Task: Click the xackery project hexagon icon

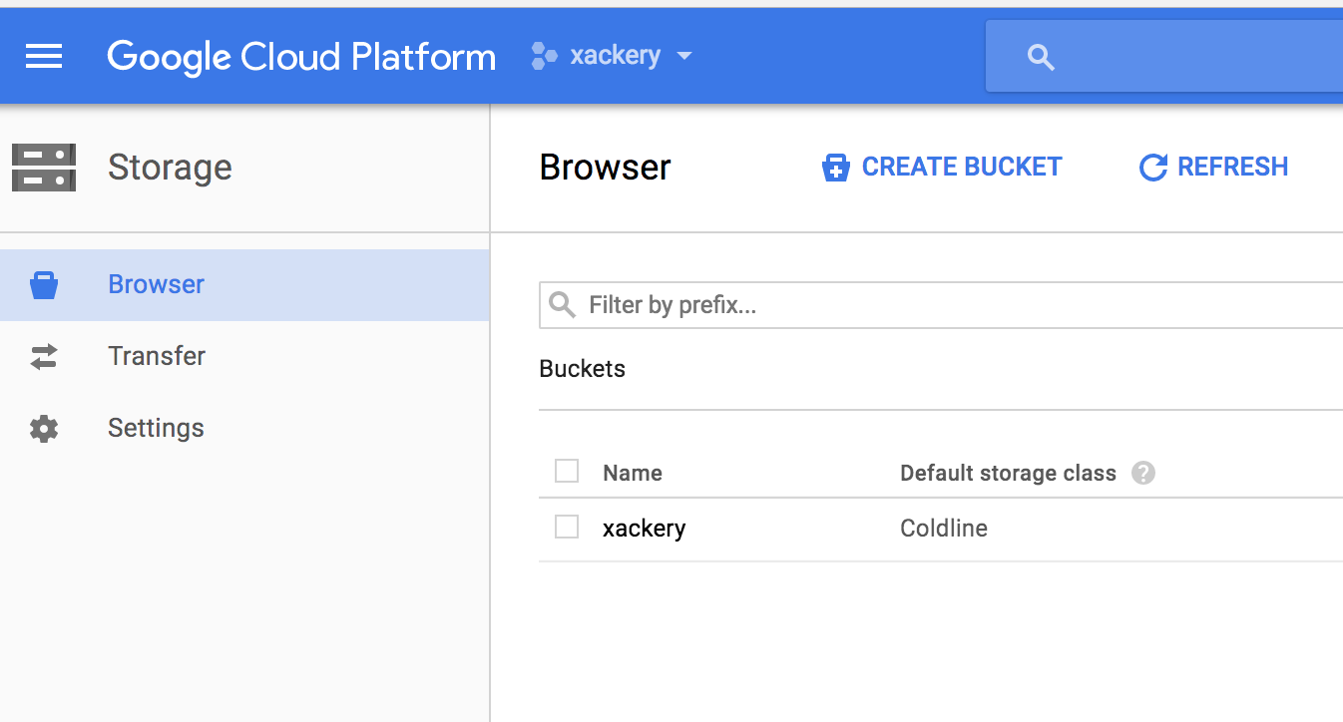Action: click(x=544, y=56)
